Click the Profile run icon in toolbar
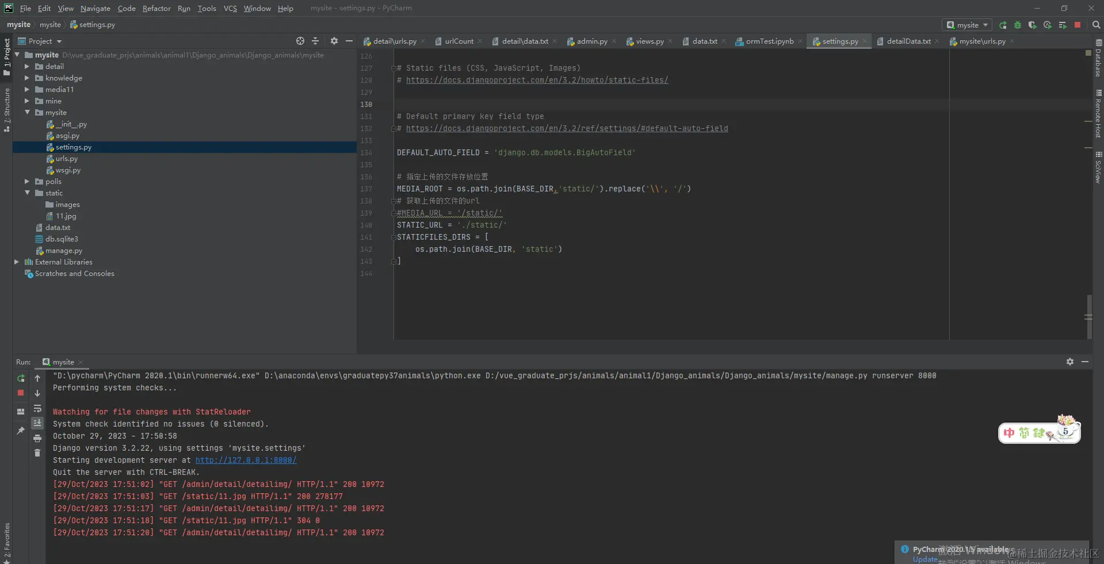The height and width of the screenshot is (564, 1104). 1047,25
